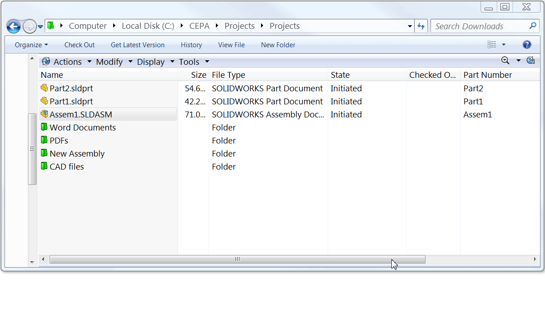Open the Help question mark icon

(x=527, y=45)
